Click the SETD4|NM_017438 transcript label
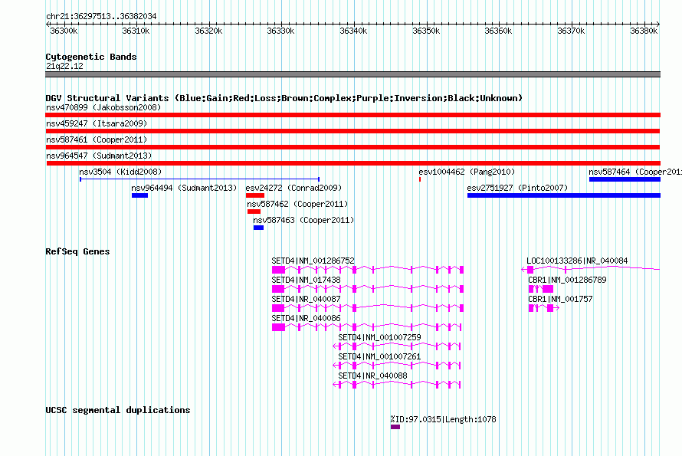The width and height of the screenshot is (682, 456). (x=307, y=280)
